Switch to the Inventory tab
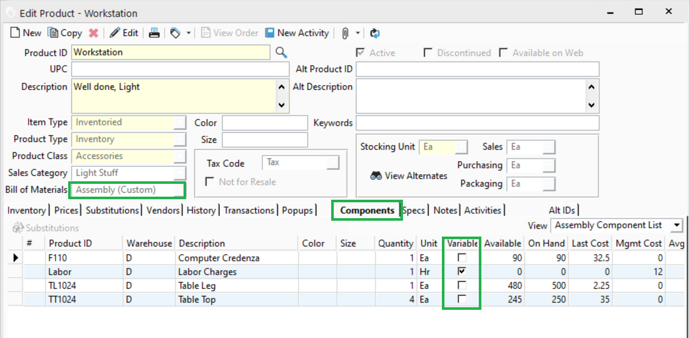This screenshot has height=338, width=689. point(27,210)
